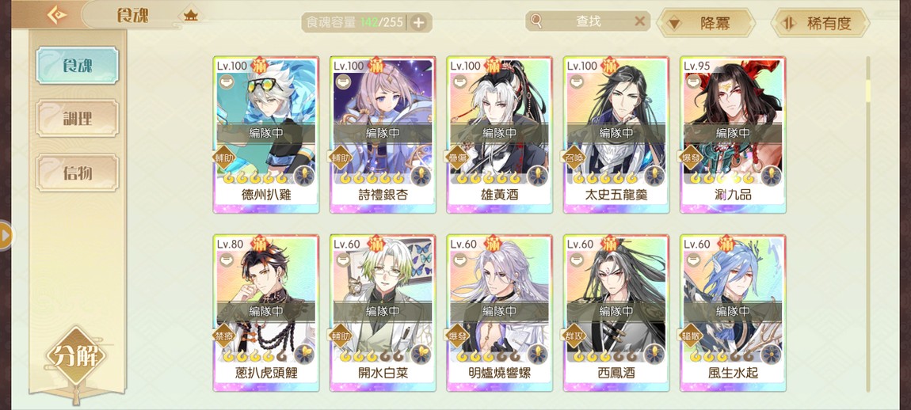Tap the 召喚 role badge on 太史五龍羹
Screen dimensions: 911x410
(574, 158)
